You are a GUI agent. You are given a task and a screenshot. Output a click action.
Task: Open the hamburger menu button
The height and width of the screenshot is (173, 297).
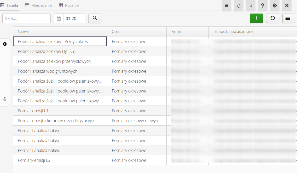coord(289,18)
